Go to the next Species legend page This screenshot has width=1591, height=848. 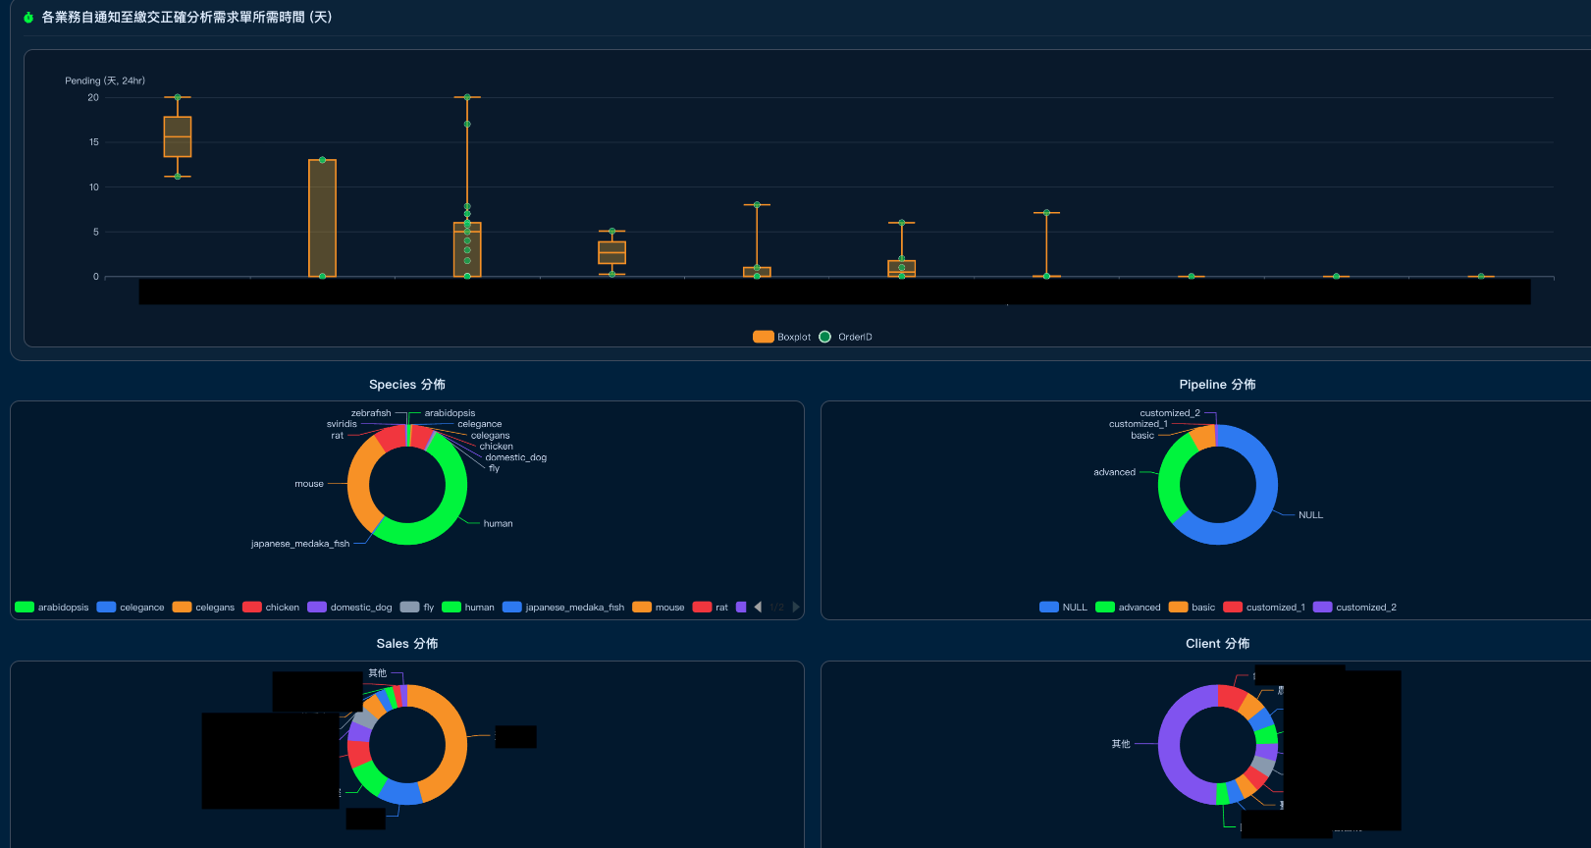coord(796,608)
